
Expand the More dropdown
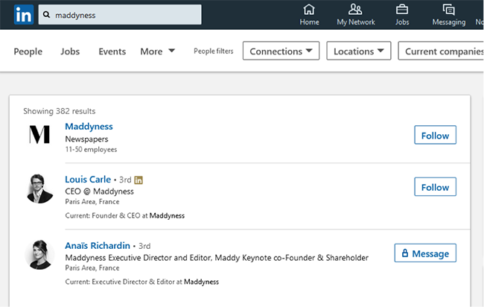(x=157, y=51)
